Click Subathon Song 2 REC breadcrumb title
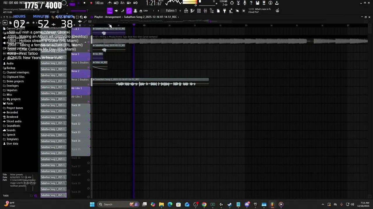373x209 pixels. point(150,17)
